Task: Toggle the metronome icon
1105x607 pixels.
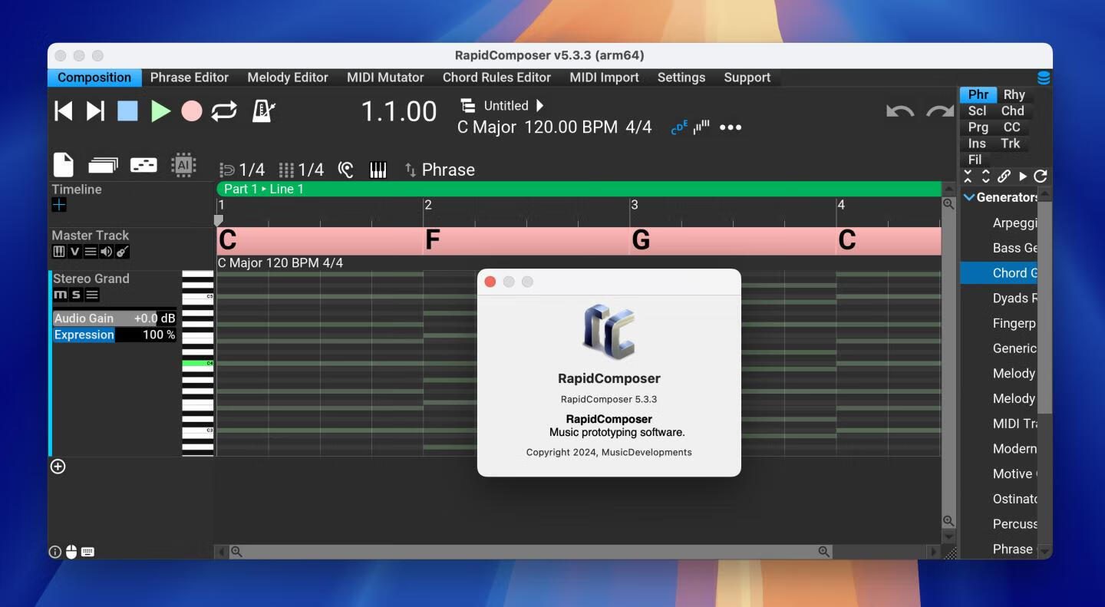Action: (263, 111)
